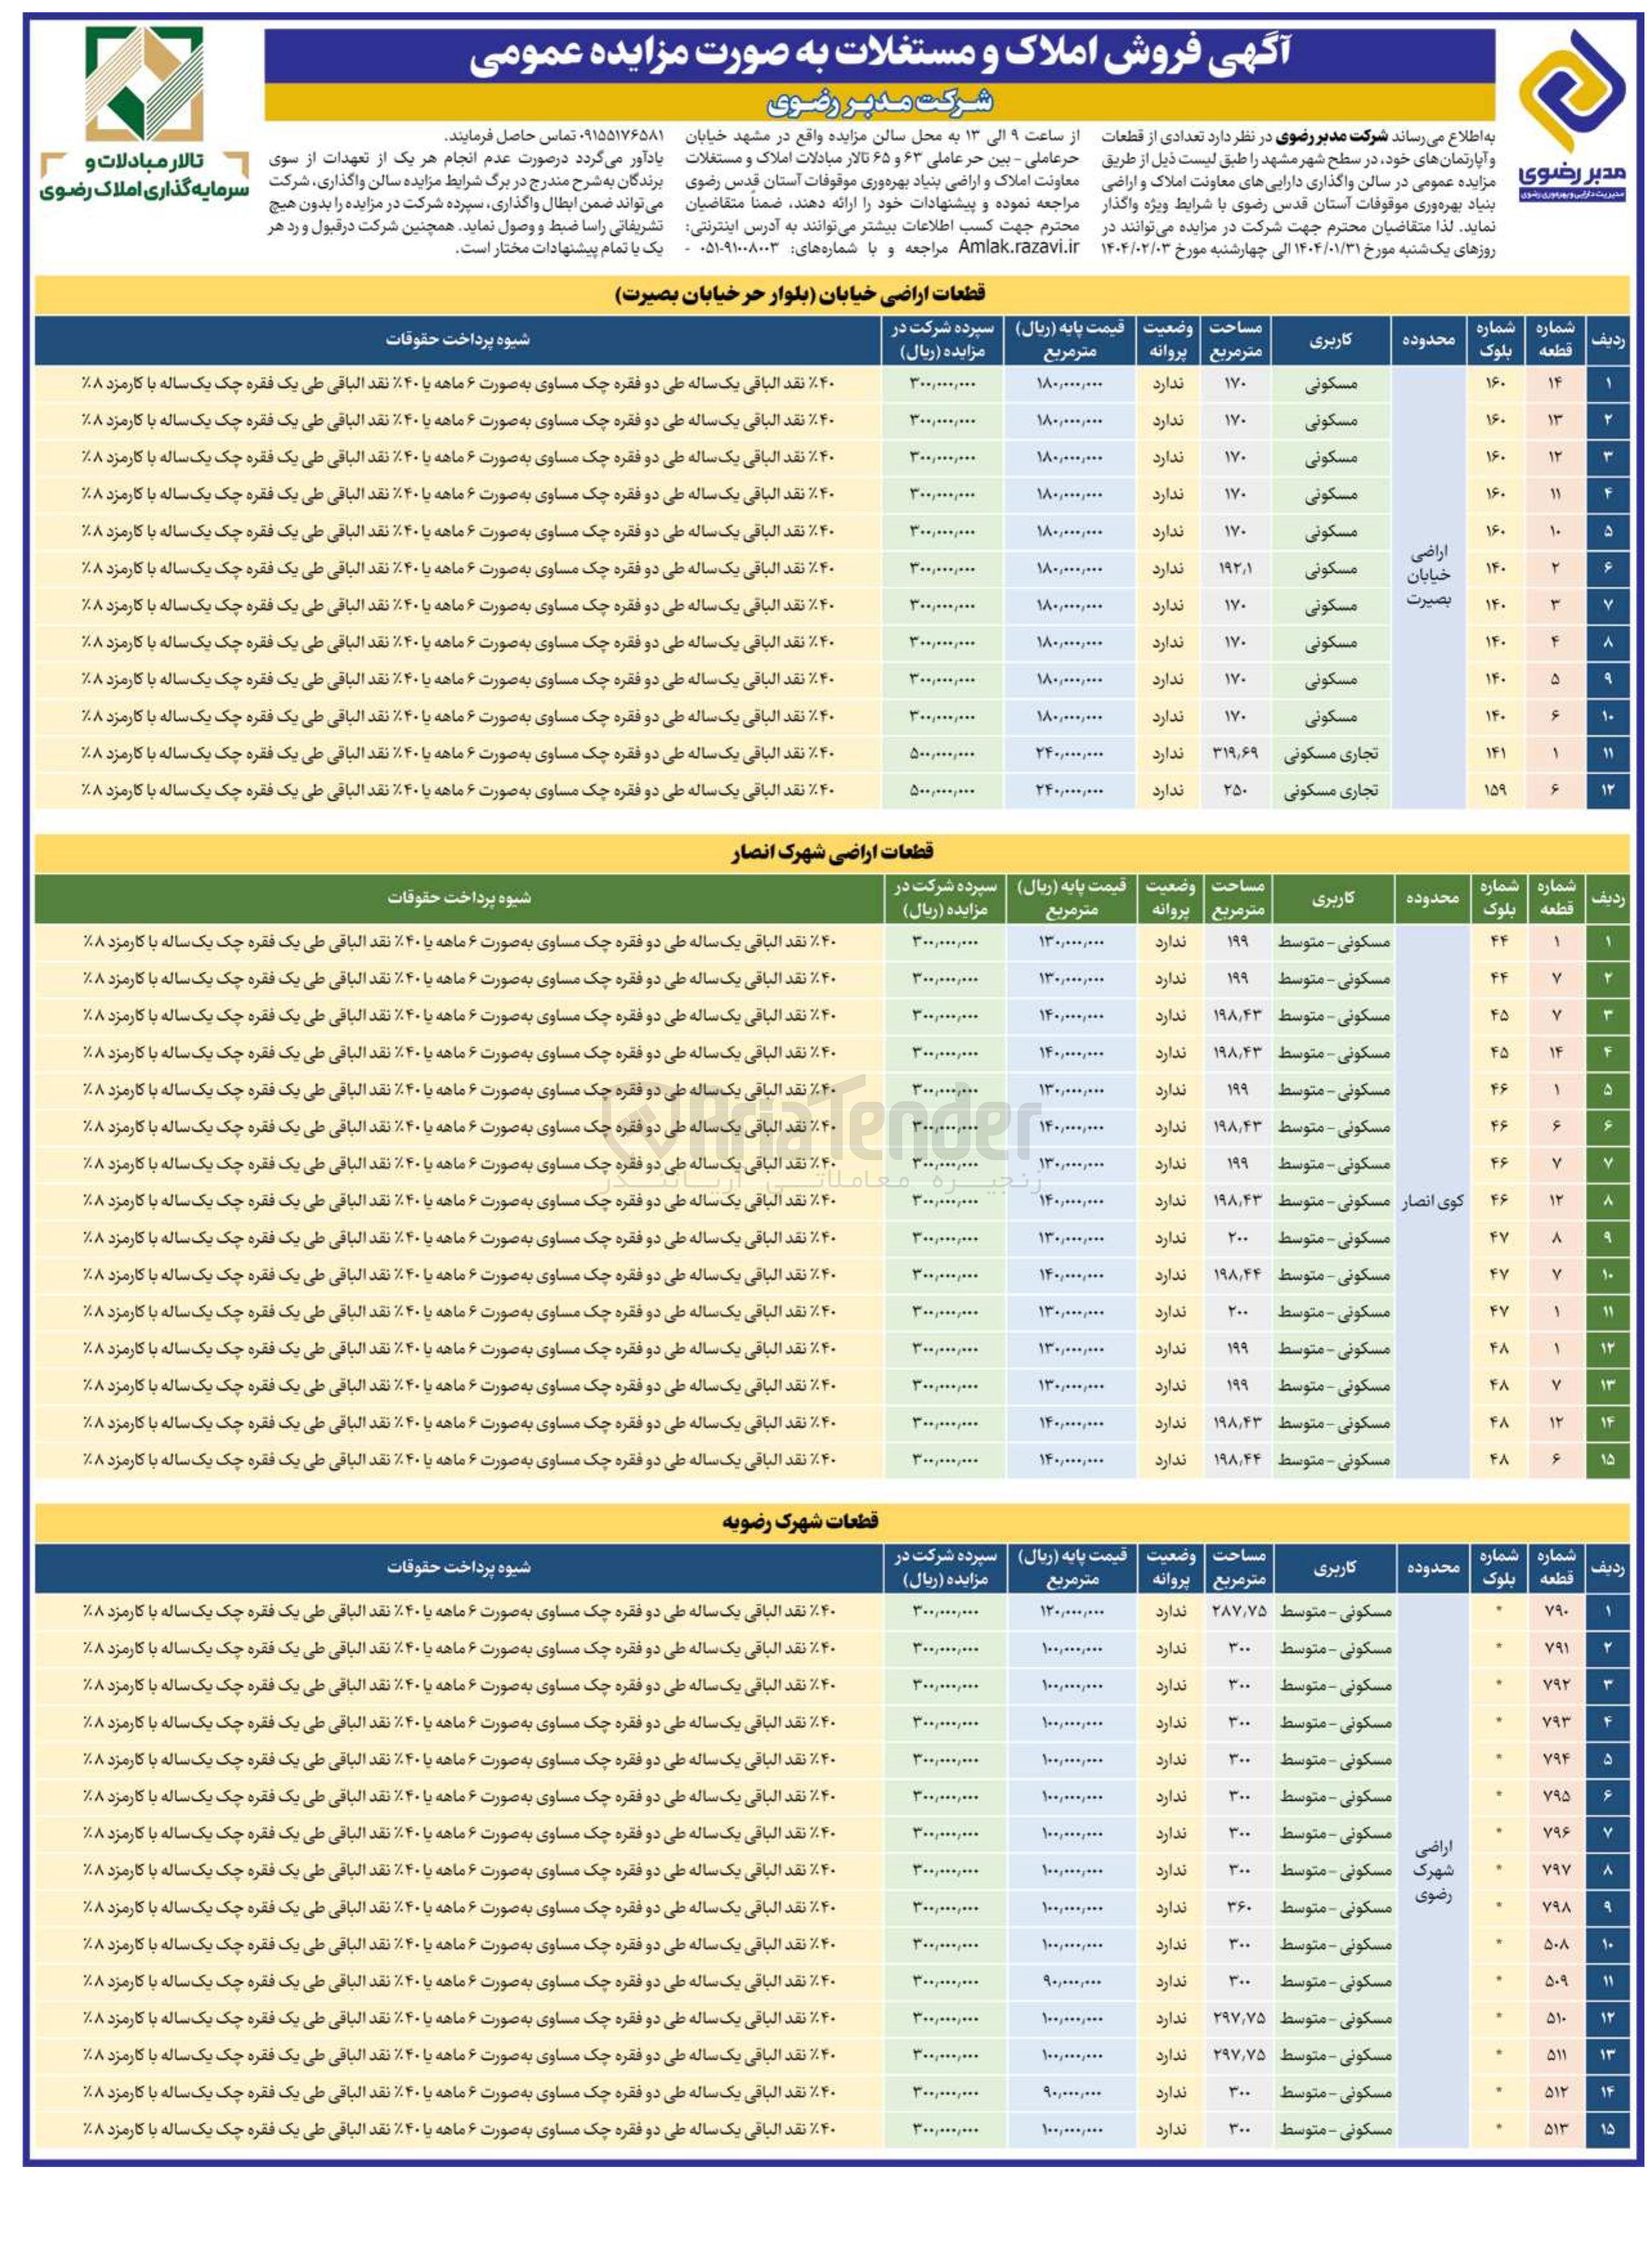The image size is (1647, 2268).
Task: Click area ۳۶۰ in Razaviyeh table
Action: coord(1239,1908)
